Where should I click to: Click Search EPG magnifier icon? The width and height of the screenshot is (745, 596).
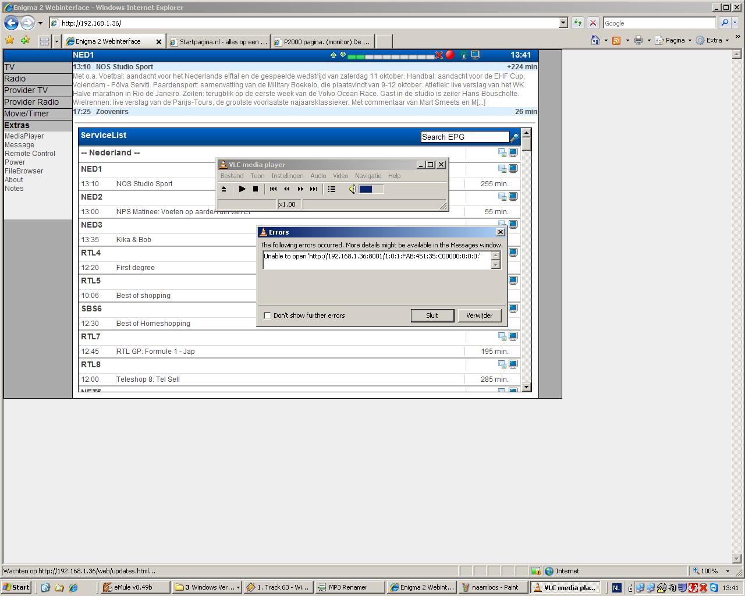point(515,137)
